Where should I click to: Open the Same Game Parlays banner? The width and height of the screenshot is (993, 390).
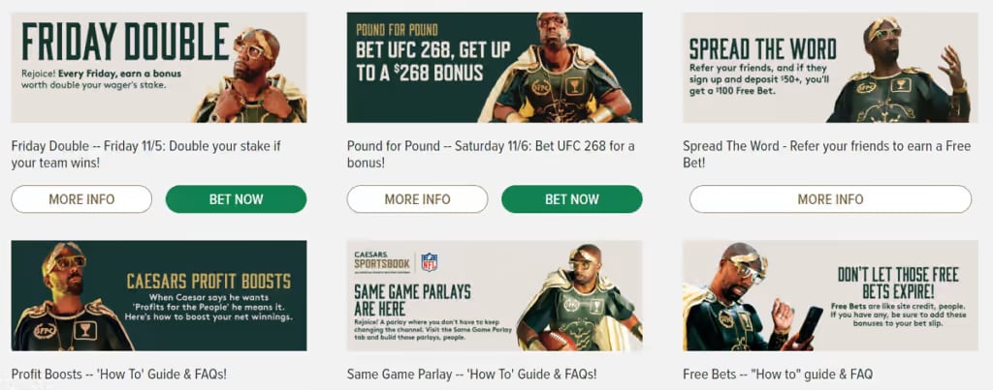pyautogui.click(x=495, y=295)
